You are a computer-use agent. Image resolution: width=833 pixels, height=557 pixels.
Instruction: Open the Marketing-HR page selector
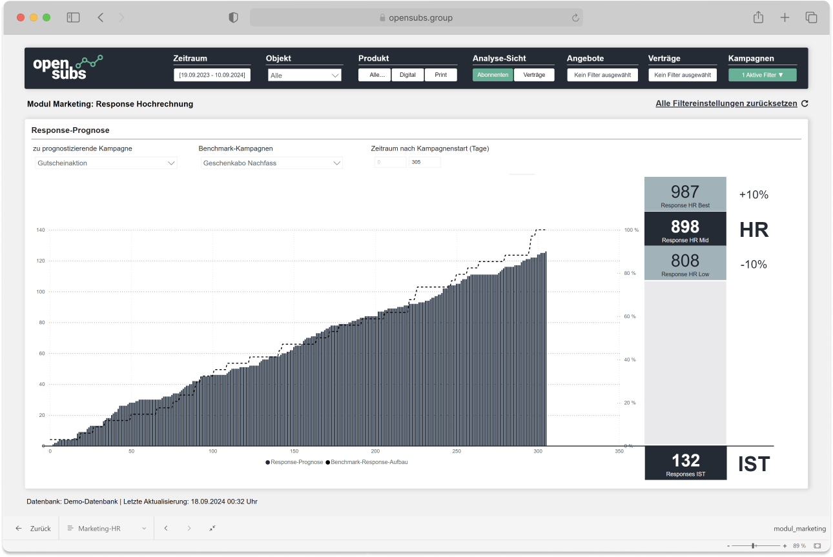click(x=107, y=528)
